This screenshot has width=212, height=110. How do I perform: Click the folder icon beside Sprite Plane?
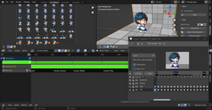[x=202, y=24]
